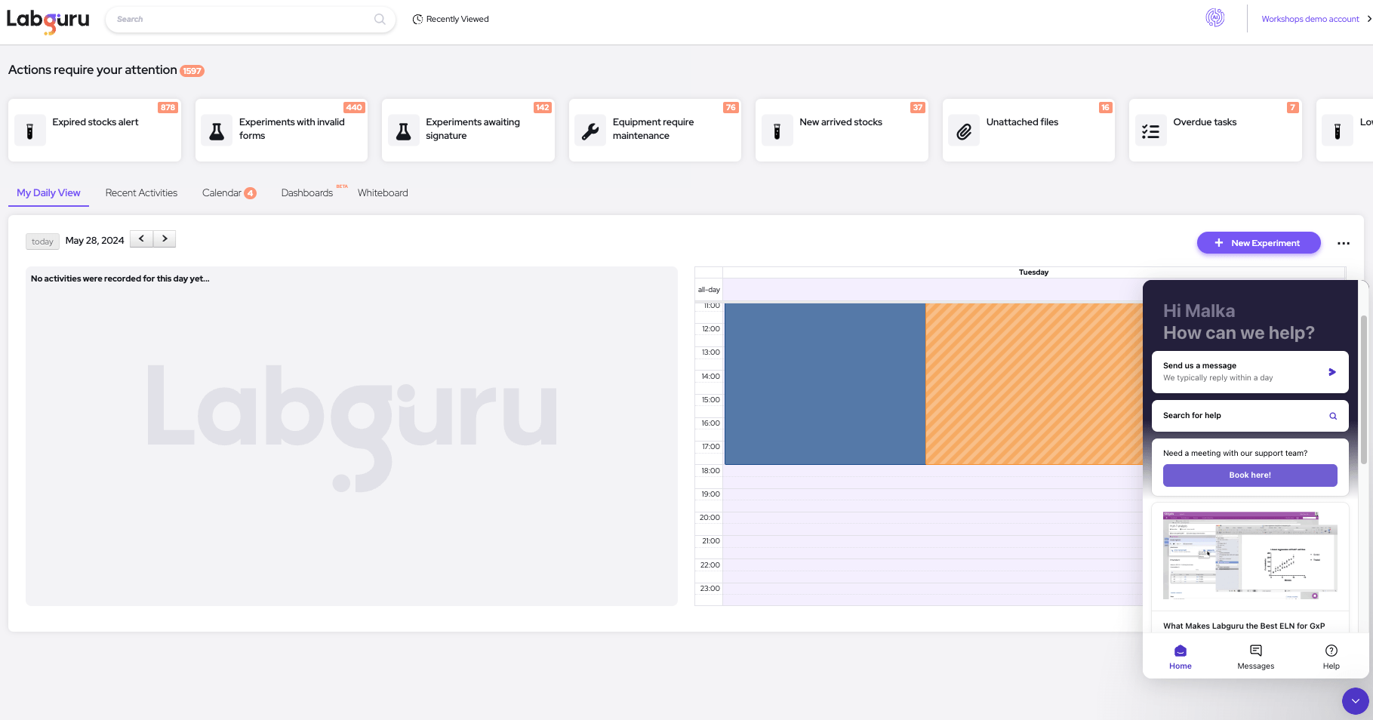Click the flask icon on Experiments with invalid forms
The image size is (1373, 720).
(x=217, y=130)
